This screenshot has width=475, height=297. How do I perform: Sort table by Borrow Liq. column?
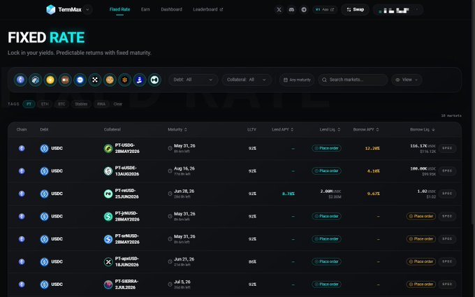point(423,130)
